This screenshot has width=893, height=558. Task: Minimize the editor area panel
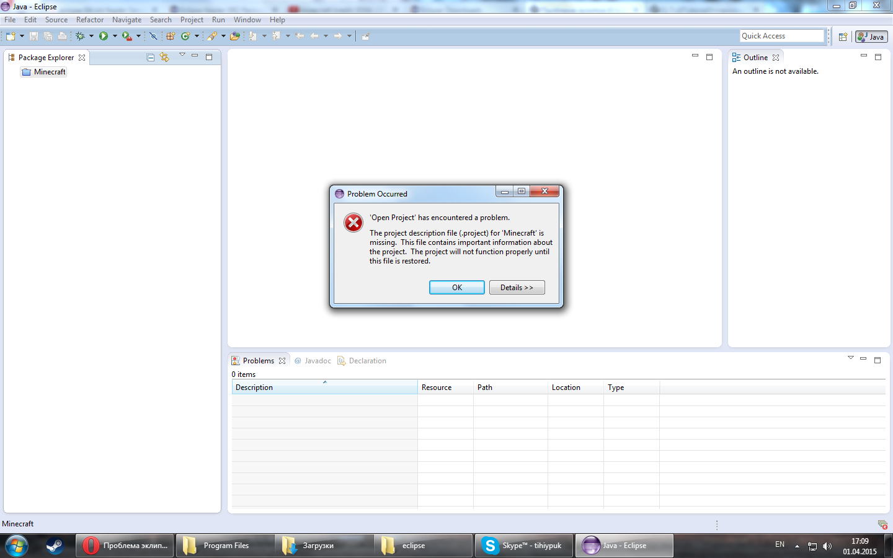pos(695,56)
